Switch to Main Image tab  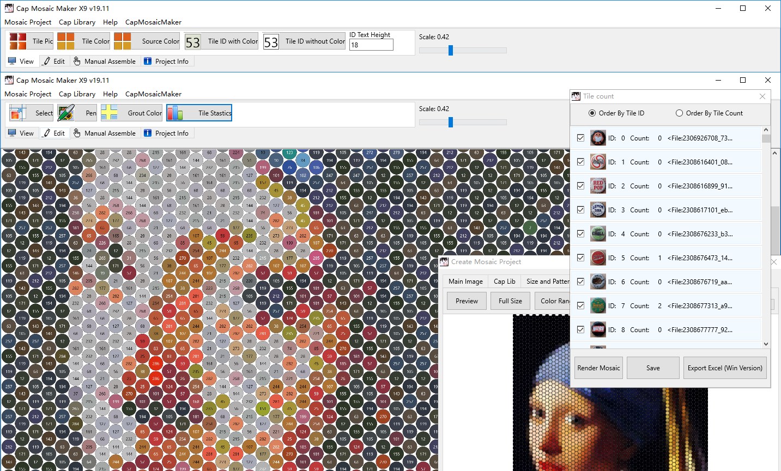click(x=465, y=281)
